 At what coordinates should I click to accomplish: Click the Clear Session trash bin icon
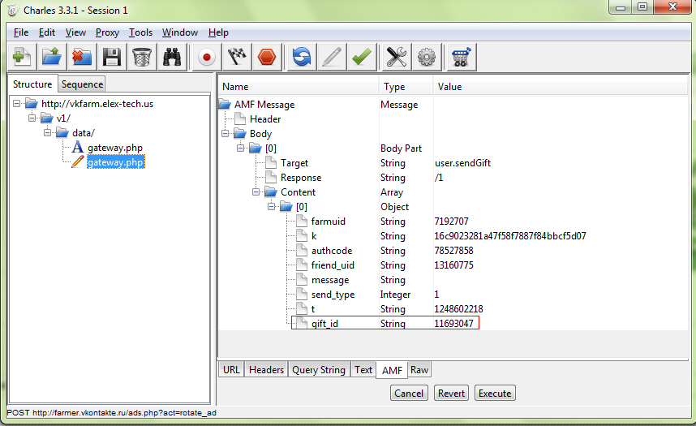(142, 57)
